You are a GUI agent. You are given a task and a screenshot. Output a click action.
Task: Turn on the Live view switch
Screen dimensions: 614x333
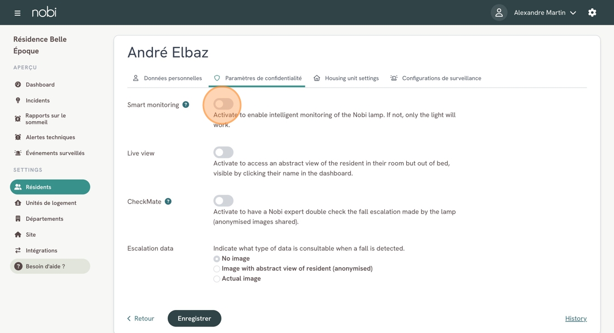point(223,152)
